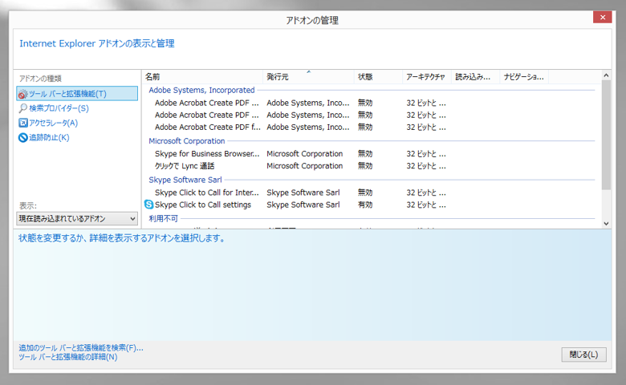Viewport: 626px width, 385px height.
Task: Open 追加のツール バーと拡張機能を検索(F)... link
Action: (80, 348)
